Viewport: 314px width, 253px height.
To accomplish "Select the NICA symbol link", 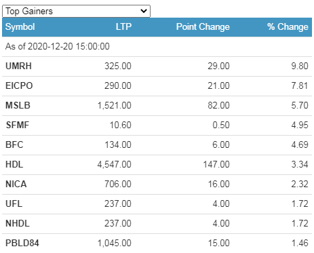I will (x=16, y=184).
